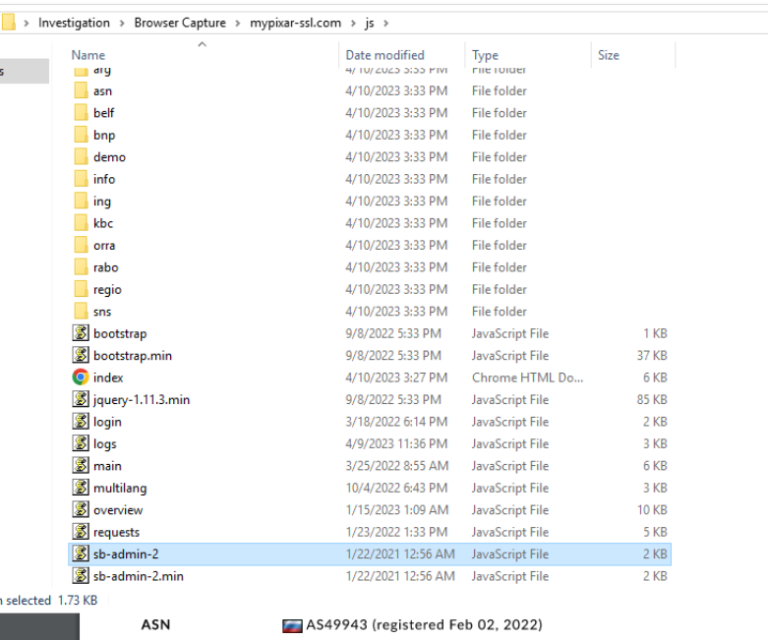Sort files by Name column header

point(89,55)
